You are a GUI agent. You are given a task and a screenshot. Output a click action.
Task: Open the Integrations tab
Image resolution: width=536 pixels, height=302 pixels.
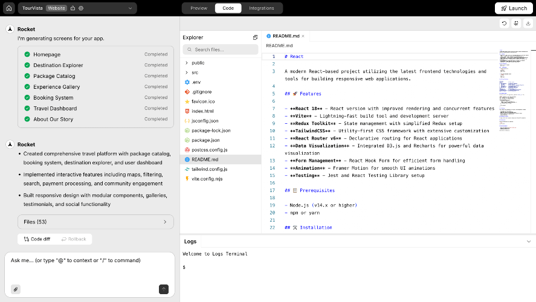pyautogui.click(x=262, y=8)
